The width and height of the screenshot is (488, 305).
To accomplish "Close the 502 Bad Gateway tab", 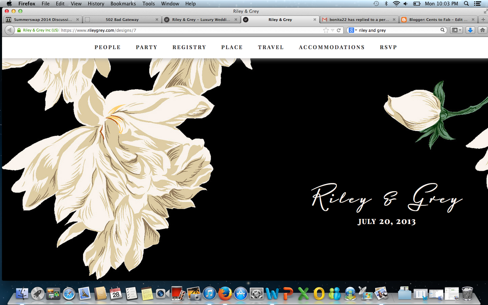I will 157,20.
